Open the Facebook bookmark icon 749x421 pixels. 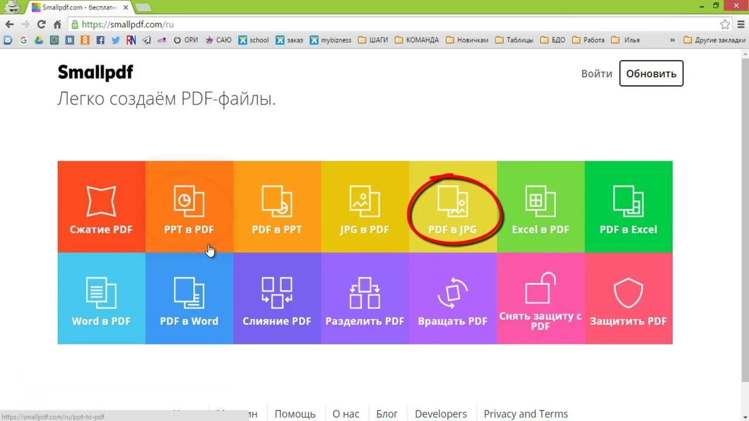click(101, 40)
